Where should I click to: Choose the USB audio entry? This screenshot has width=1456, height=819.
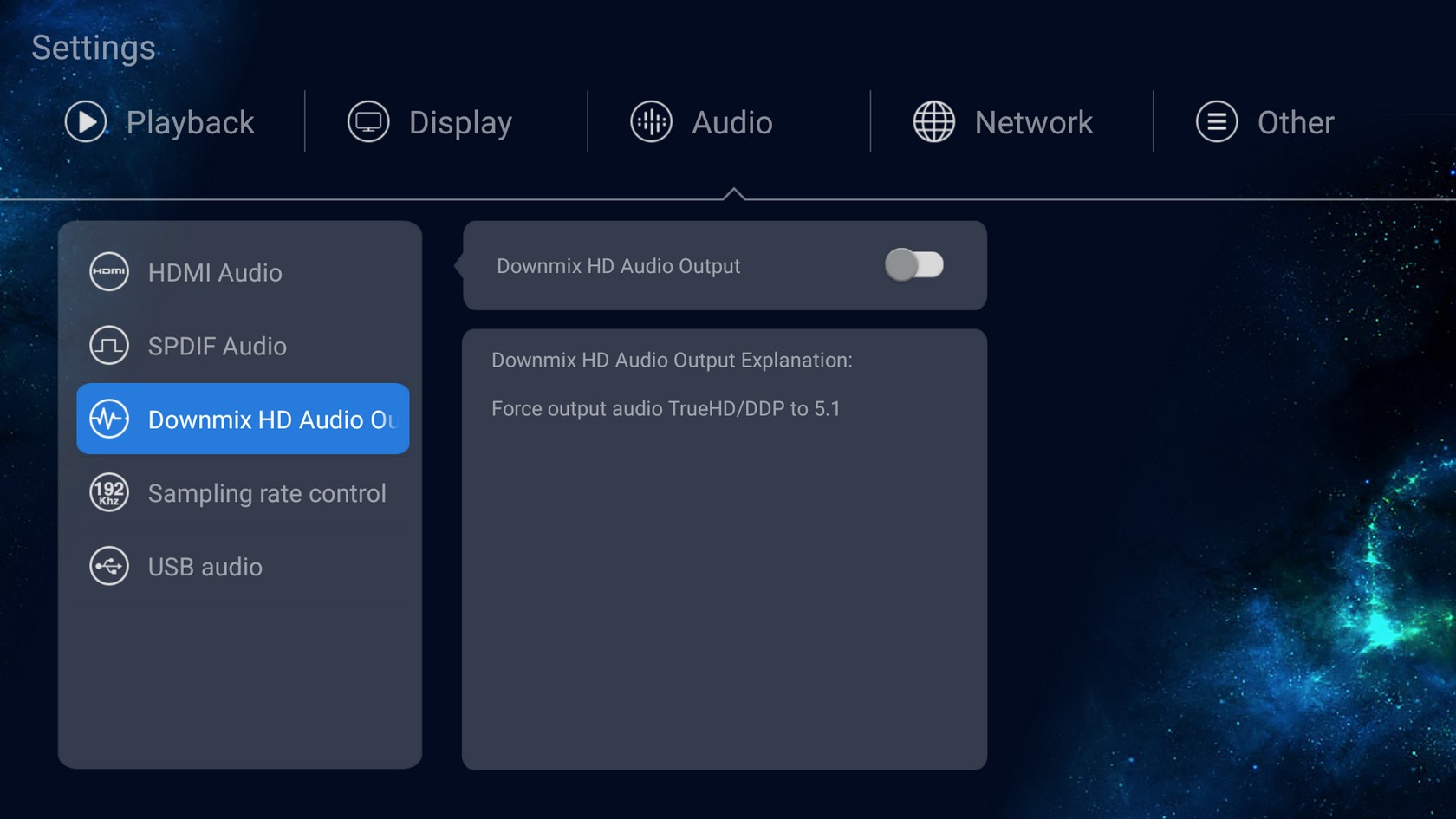click(243, 567)
